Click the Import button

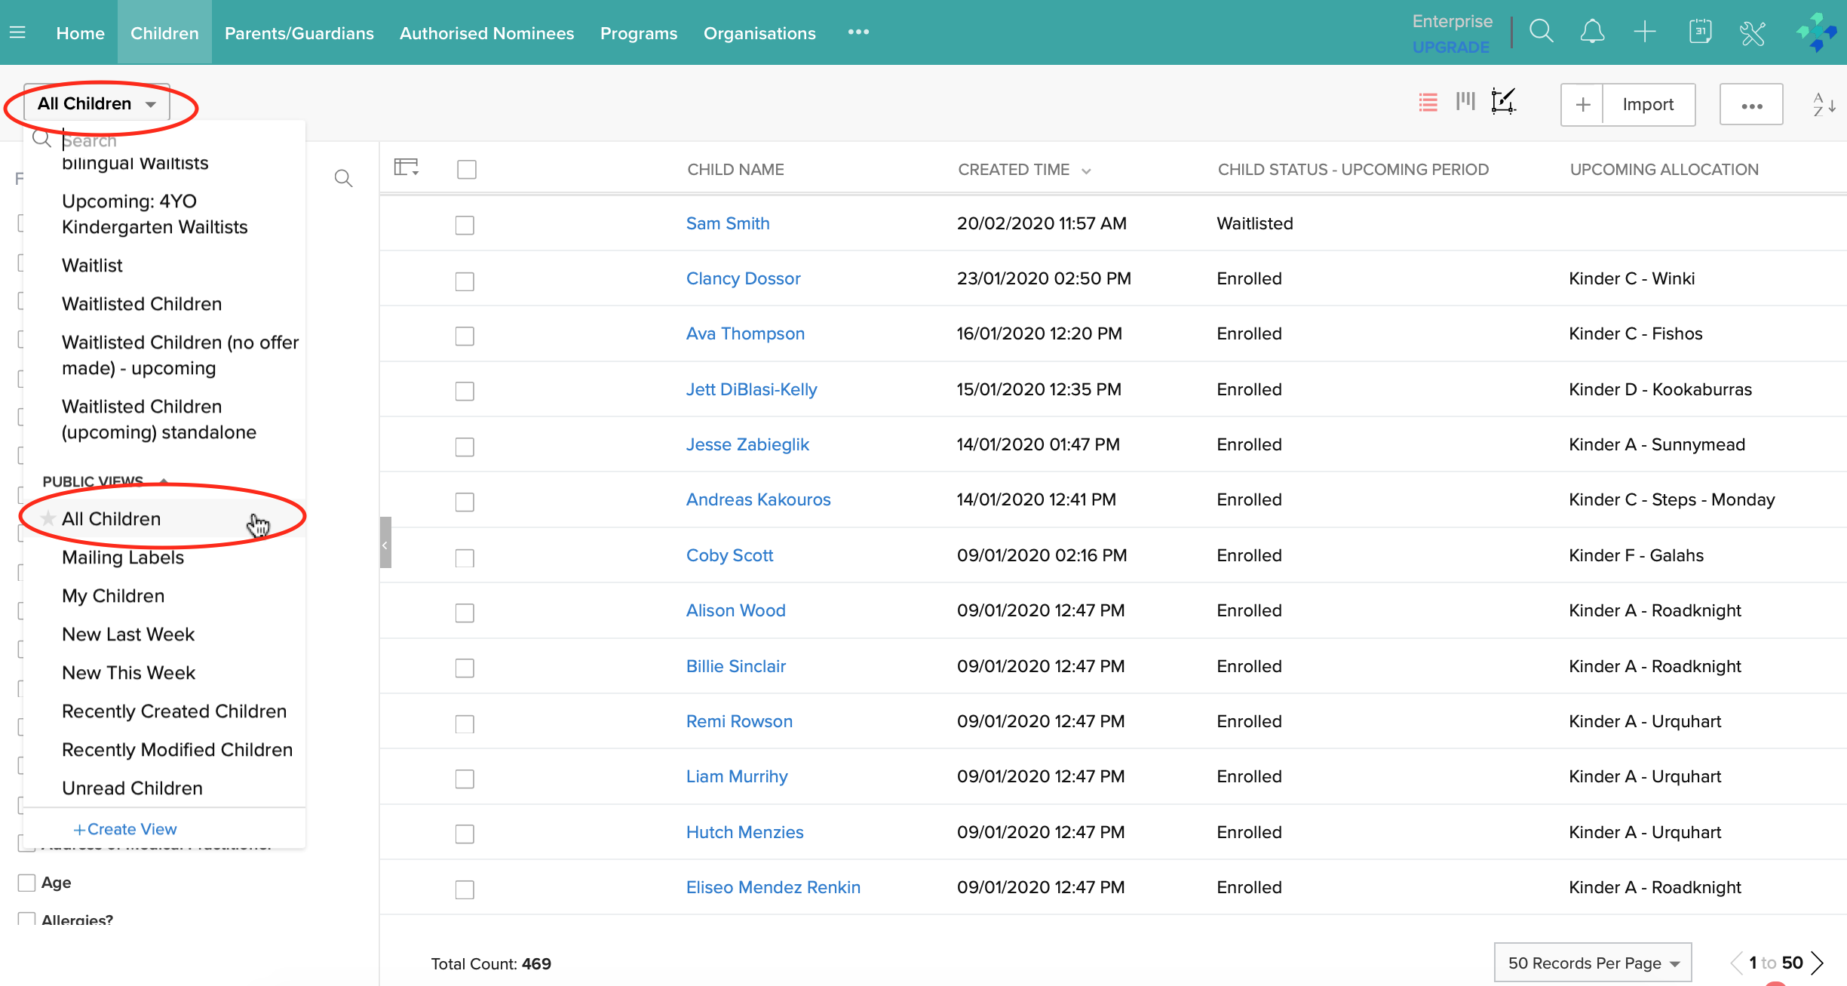[x=1648, y=104]
